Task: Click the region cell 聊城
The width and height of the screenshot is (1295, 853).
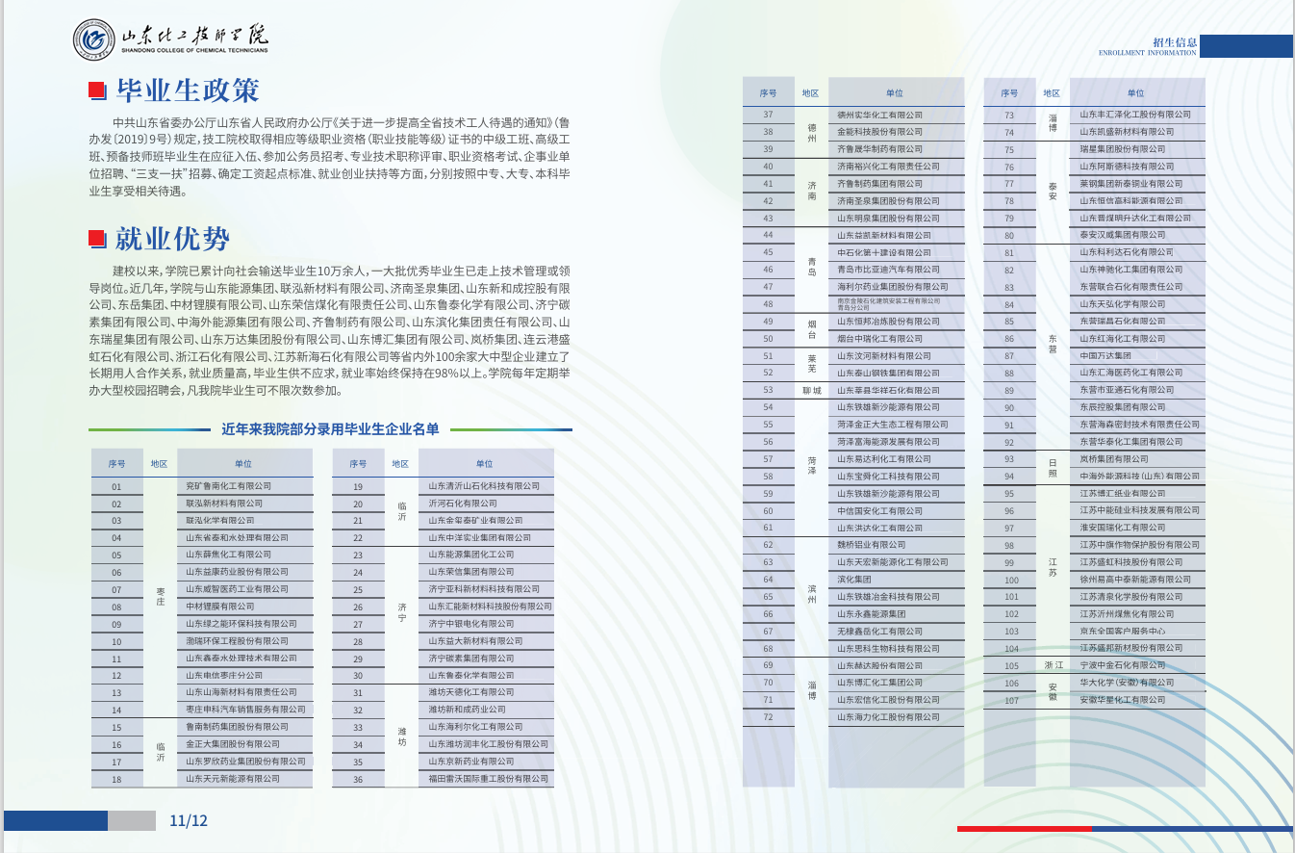Action: pos(811,390)
